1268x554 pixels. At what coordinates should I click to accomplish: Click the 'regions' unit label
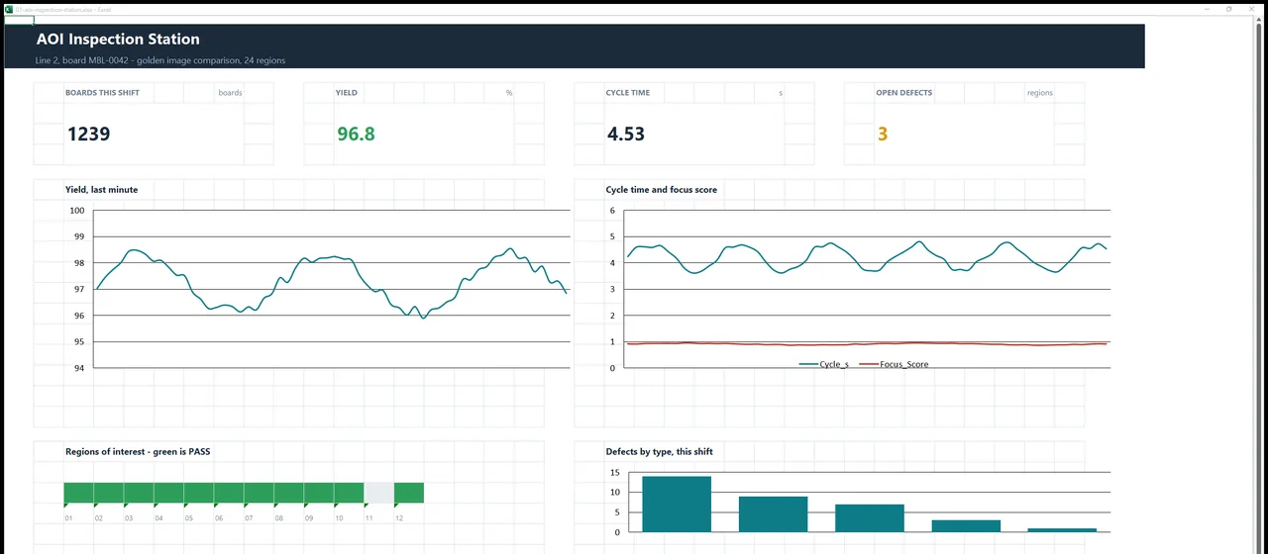pyautogui.click(x=1040, y=93)
